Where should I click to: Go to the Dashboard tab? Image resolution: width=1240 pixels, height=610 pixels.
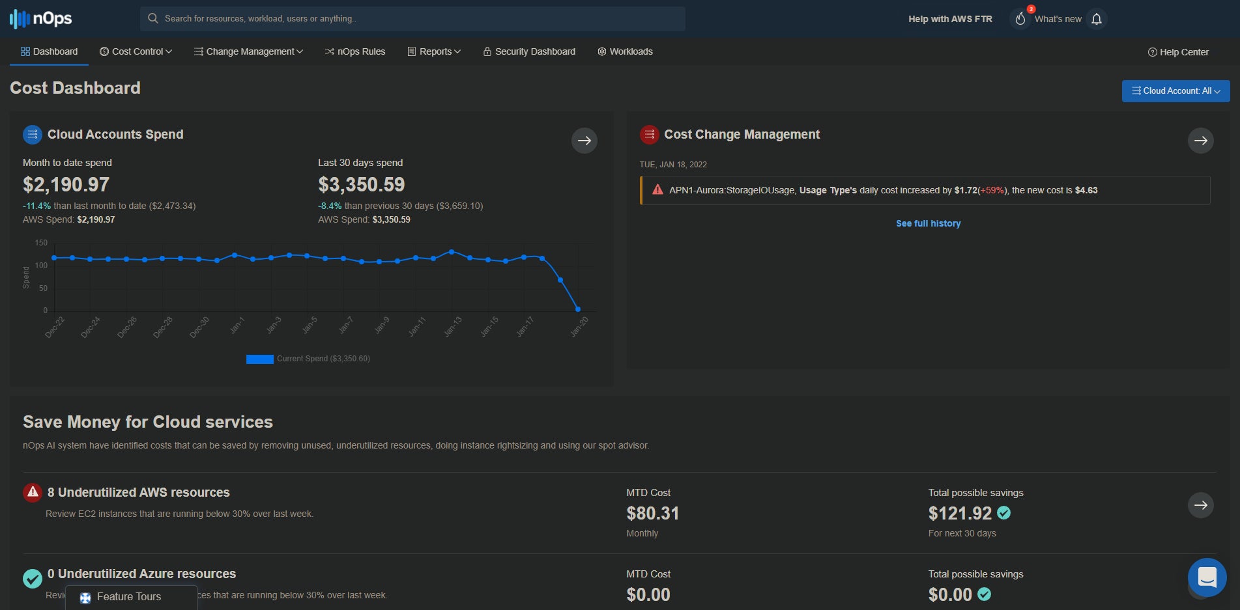[x=49, y=51]
